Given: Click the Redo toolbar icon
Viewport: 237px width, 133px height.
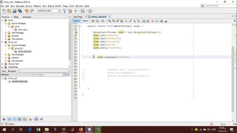Looking at the screenshot, I should pos(32,11).
